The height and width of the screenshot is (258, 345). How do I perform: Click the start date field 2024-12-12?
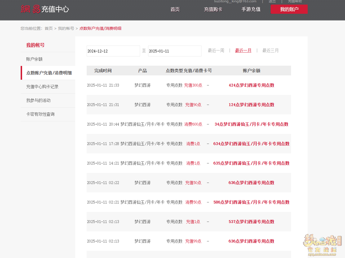click(x=113, y=51)
